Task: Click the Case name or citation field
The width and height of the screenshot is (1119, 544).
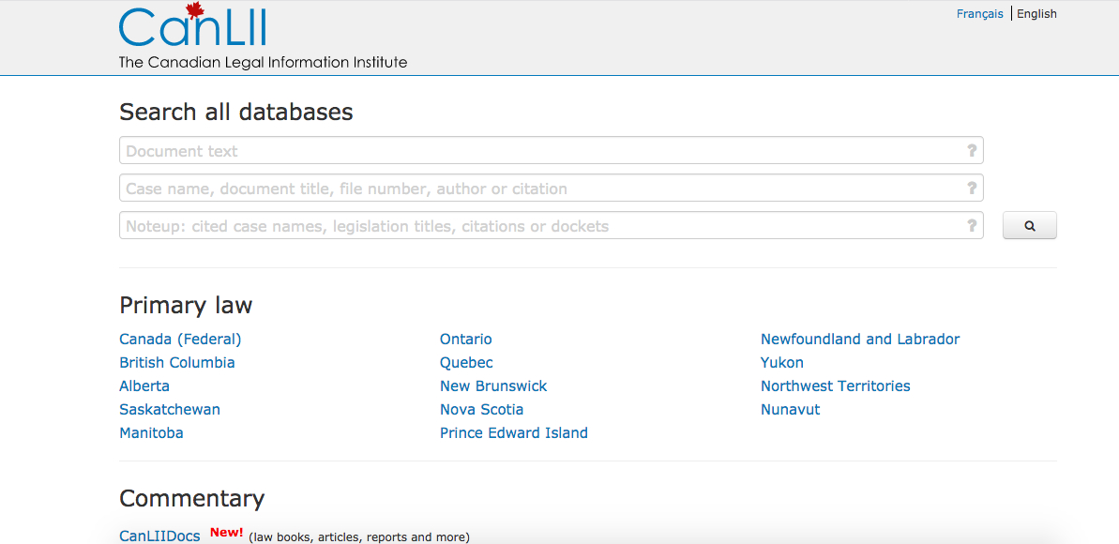Action: pyautogui.click(x=544, y=189)
